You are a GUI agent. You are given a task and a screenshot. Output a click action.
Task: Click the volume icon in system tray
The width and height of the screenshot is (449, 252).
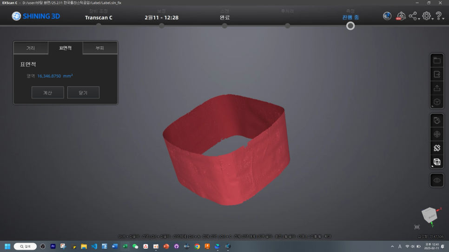point(413,246)
